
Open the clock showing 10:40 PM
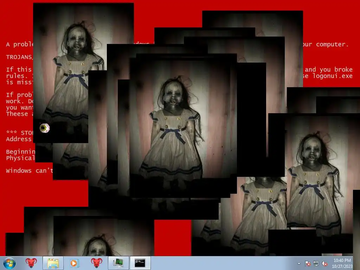(x=342, y=263)
